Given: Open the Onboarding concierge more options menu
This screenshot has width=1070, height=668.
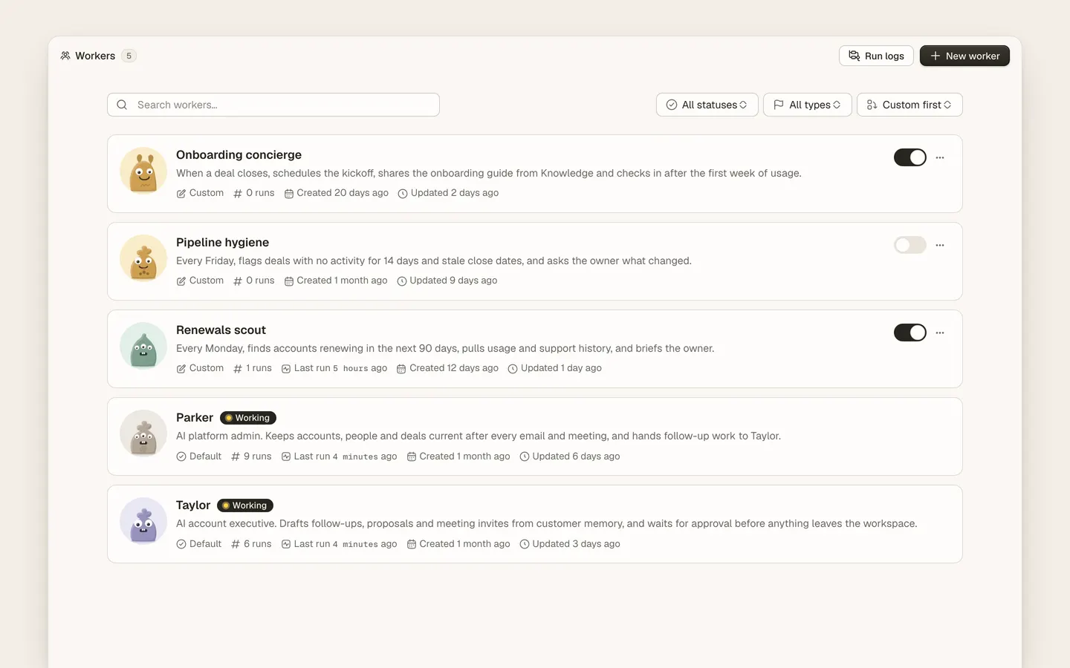Looking at the screenshot, I should (x=940, y=157).
